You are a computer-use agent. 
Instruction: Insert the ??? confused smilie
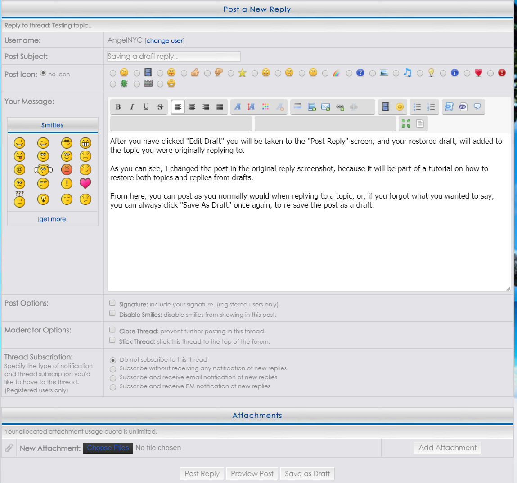point(19,199)
